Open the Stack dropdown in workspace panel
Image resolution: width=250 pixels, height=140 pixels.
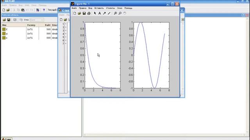pyautogui.click(x=37, y=20)
